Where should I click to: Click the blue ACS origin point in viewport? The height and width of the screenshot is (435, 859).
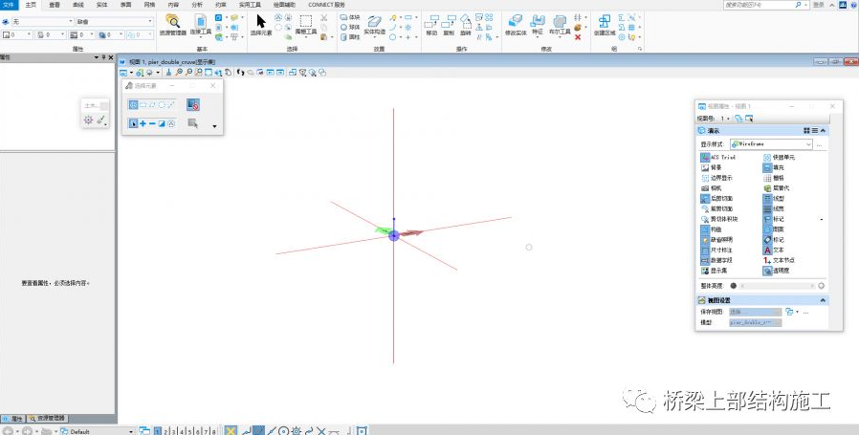[x=394, y=235]
